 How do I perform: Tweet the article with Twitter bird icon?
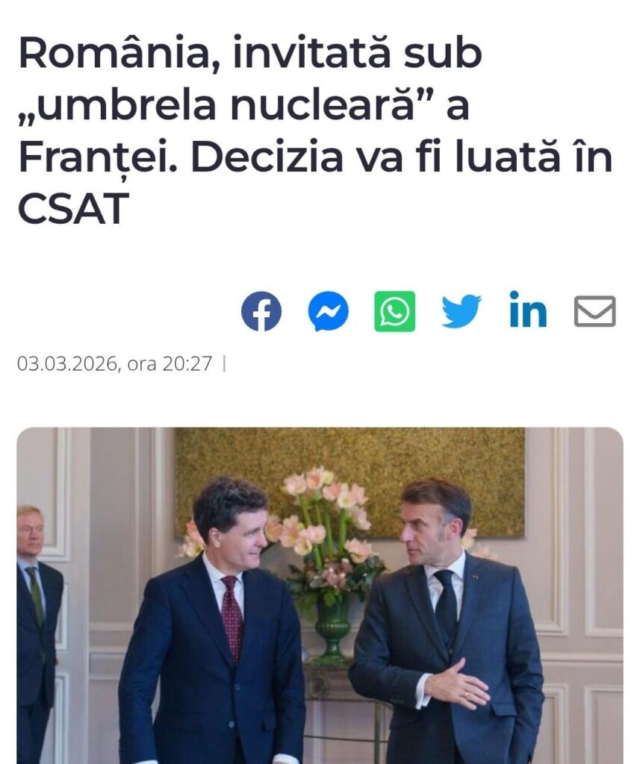[x=461, y=311]
